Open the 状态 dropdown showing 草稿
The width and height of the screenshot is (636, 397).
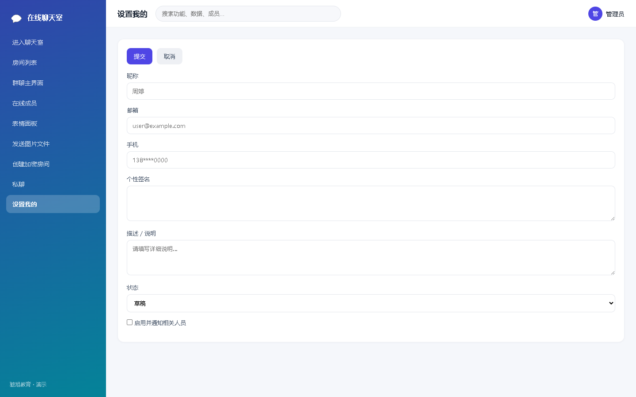(x=371, y=303)
